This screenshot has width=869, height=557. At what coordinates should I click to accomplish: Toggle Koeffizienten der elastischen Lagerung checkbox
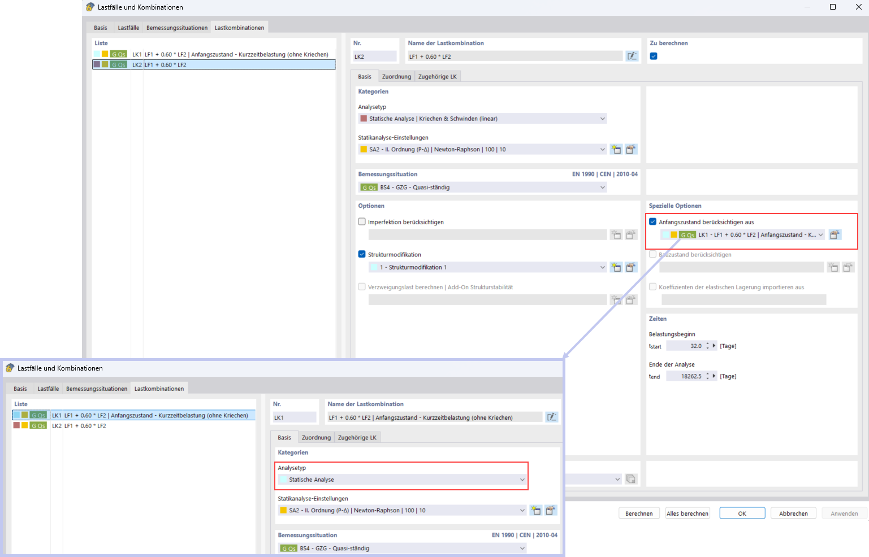click(652, 286)
